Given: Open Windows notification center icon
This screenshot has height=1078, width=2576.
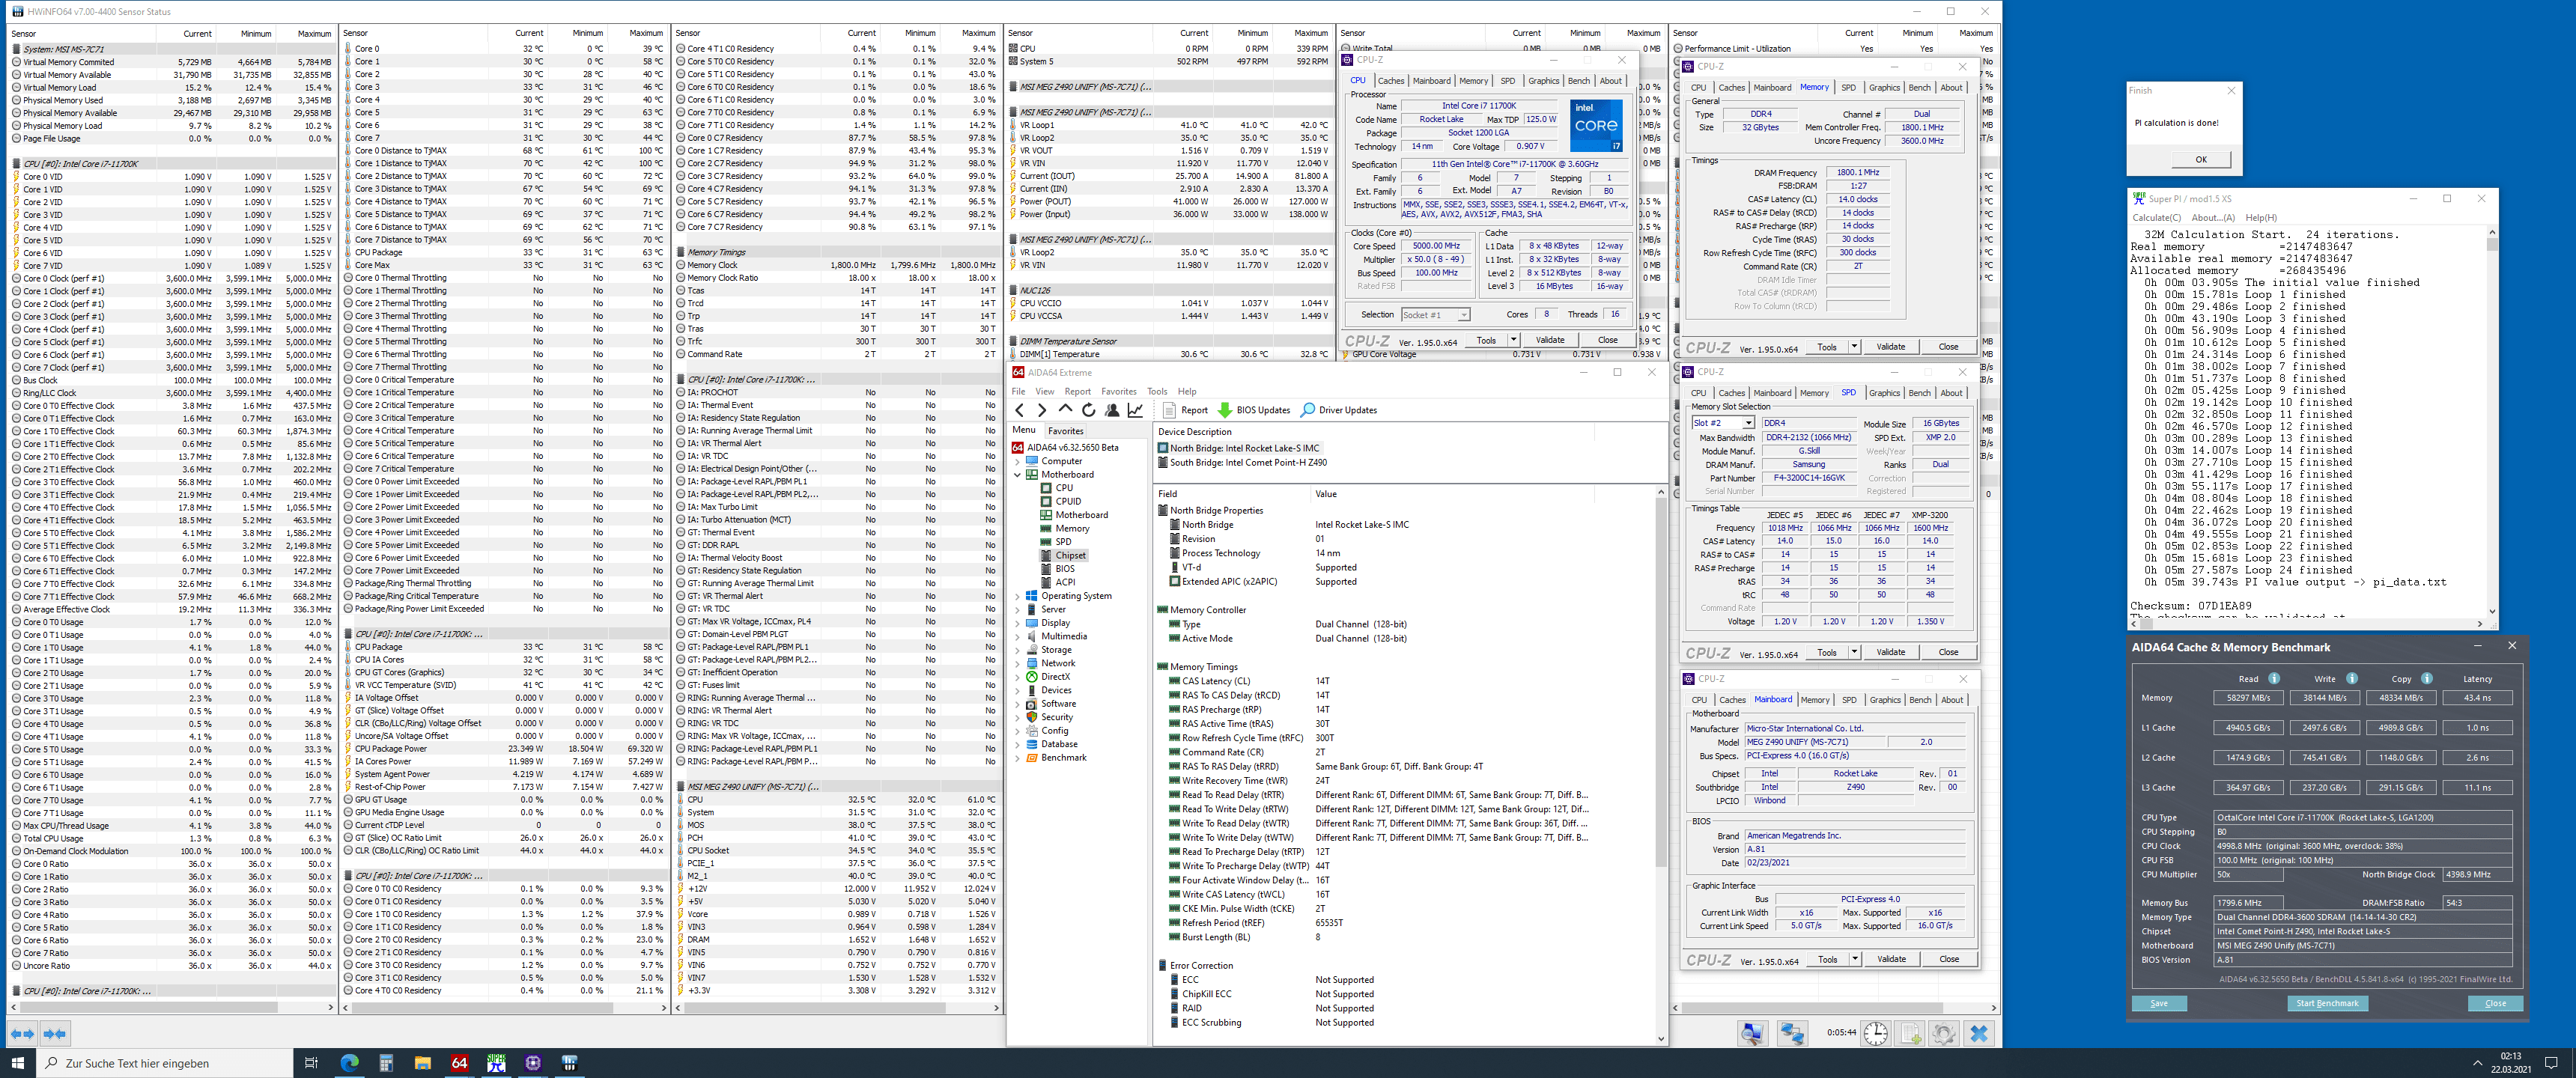Looking at the screenshot, I should pos(2551,1063).
